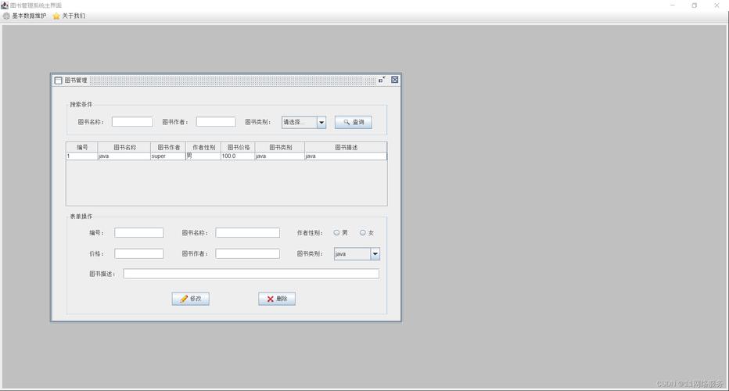Maximize the 图书管理 internal window
This screenshot has width=729, height=391.
click(x=382, y=80)
